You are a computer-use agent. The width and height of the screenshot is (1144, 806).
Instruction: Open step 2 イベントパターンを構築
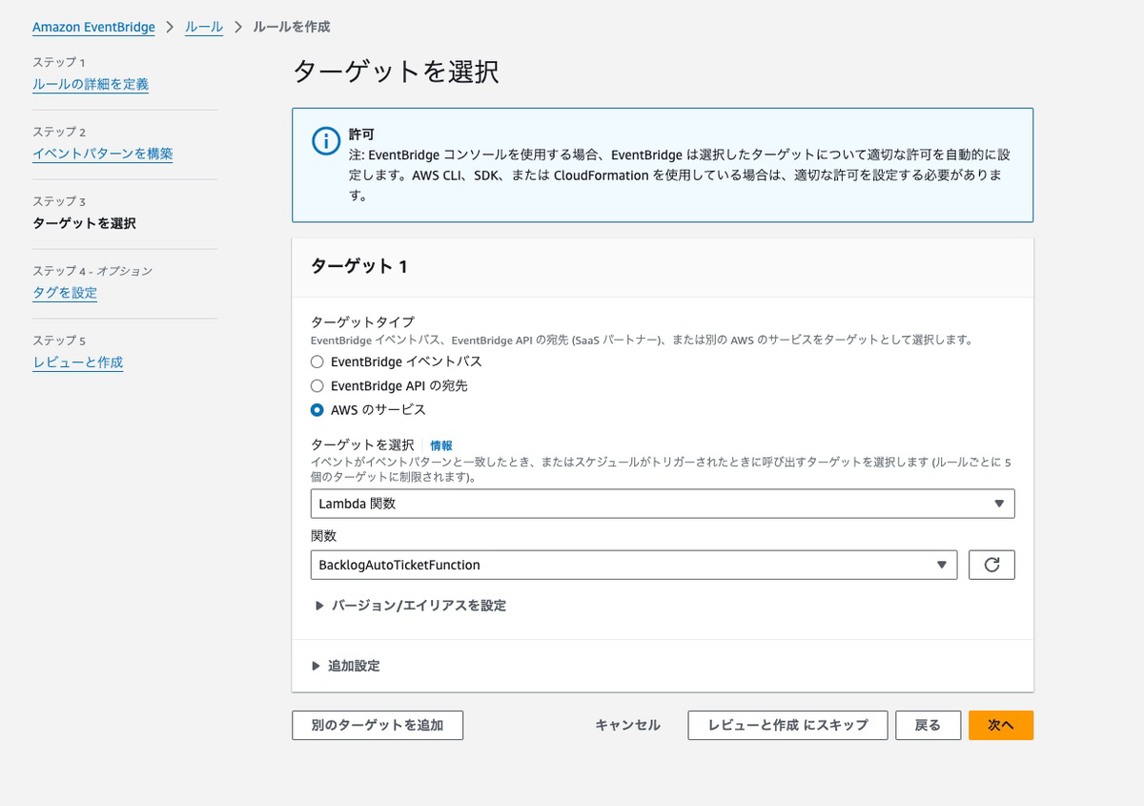(103, 154)
